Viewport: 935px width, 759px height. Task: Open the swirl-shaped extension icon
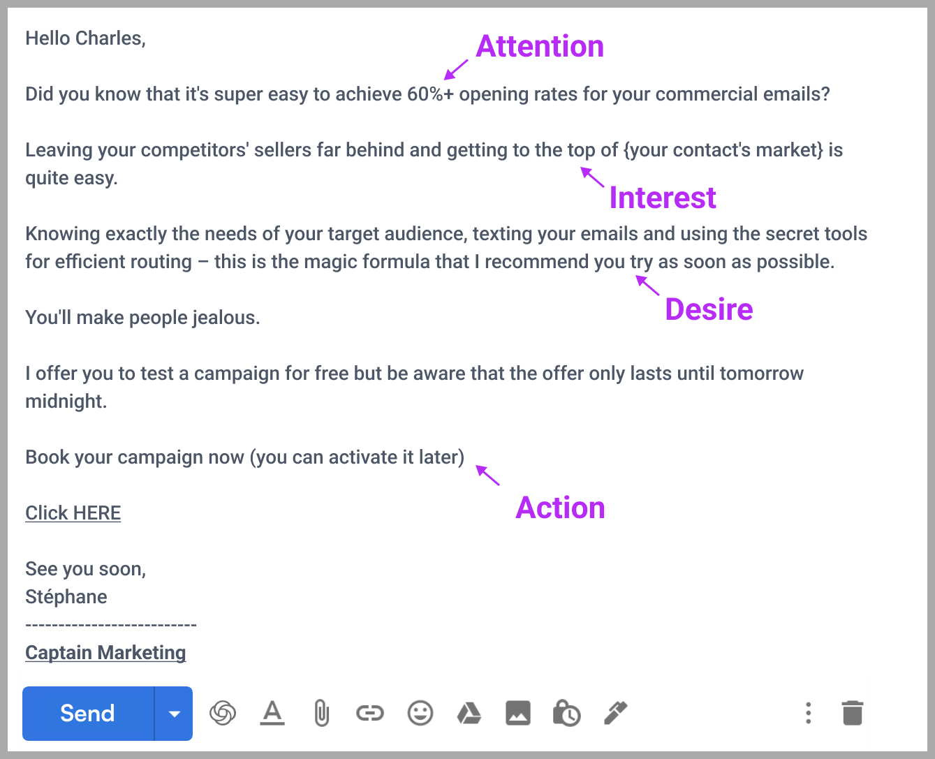tap(223, 713)
